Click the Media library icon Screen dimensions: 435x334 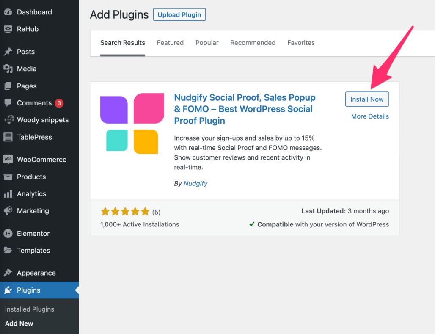8,69
